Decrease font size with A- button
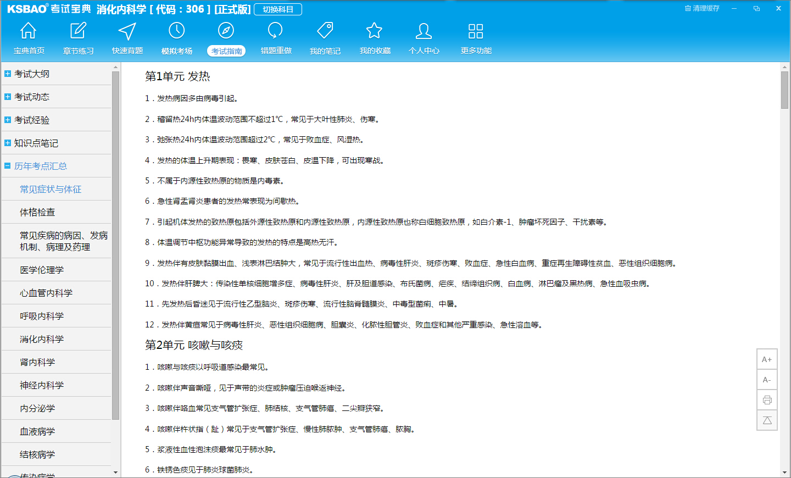 (767, 380)
